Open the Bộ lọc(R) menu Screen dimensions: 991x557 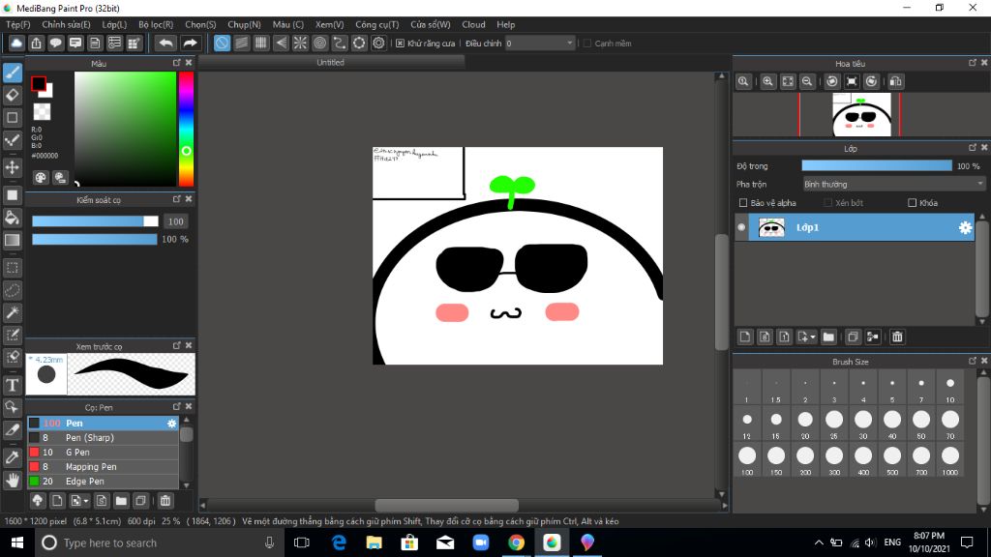[156, 24]
